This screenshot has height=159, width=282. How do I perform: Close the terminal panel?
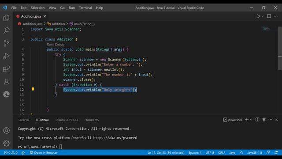tap(277, 120)
